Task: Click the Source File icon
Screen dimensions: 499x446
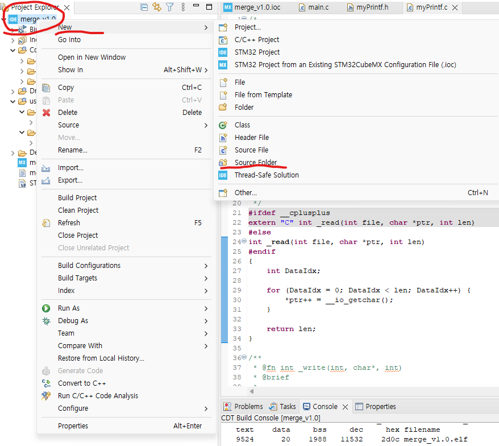Action: pyautogui.click(x=223, y=150)
